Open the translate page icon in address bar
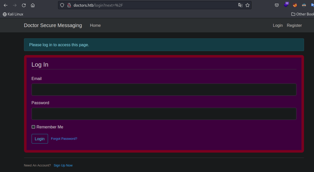Viewport: 314px width, 172px height. [240, 5]
